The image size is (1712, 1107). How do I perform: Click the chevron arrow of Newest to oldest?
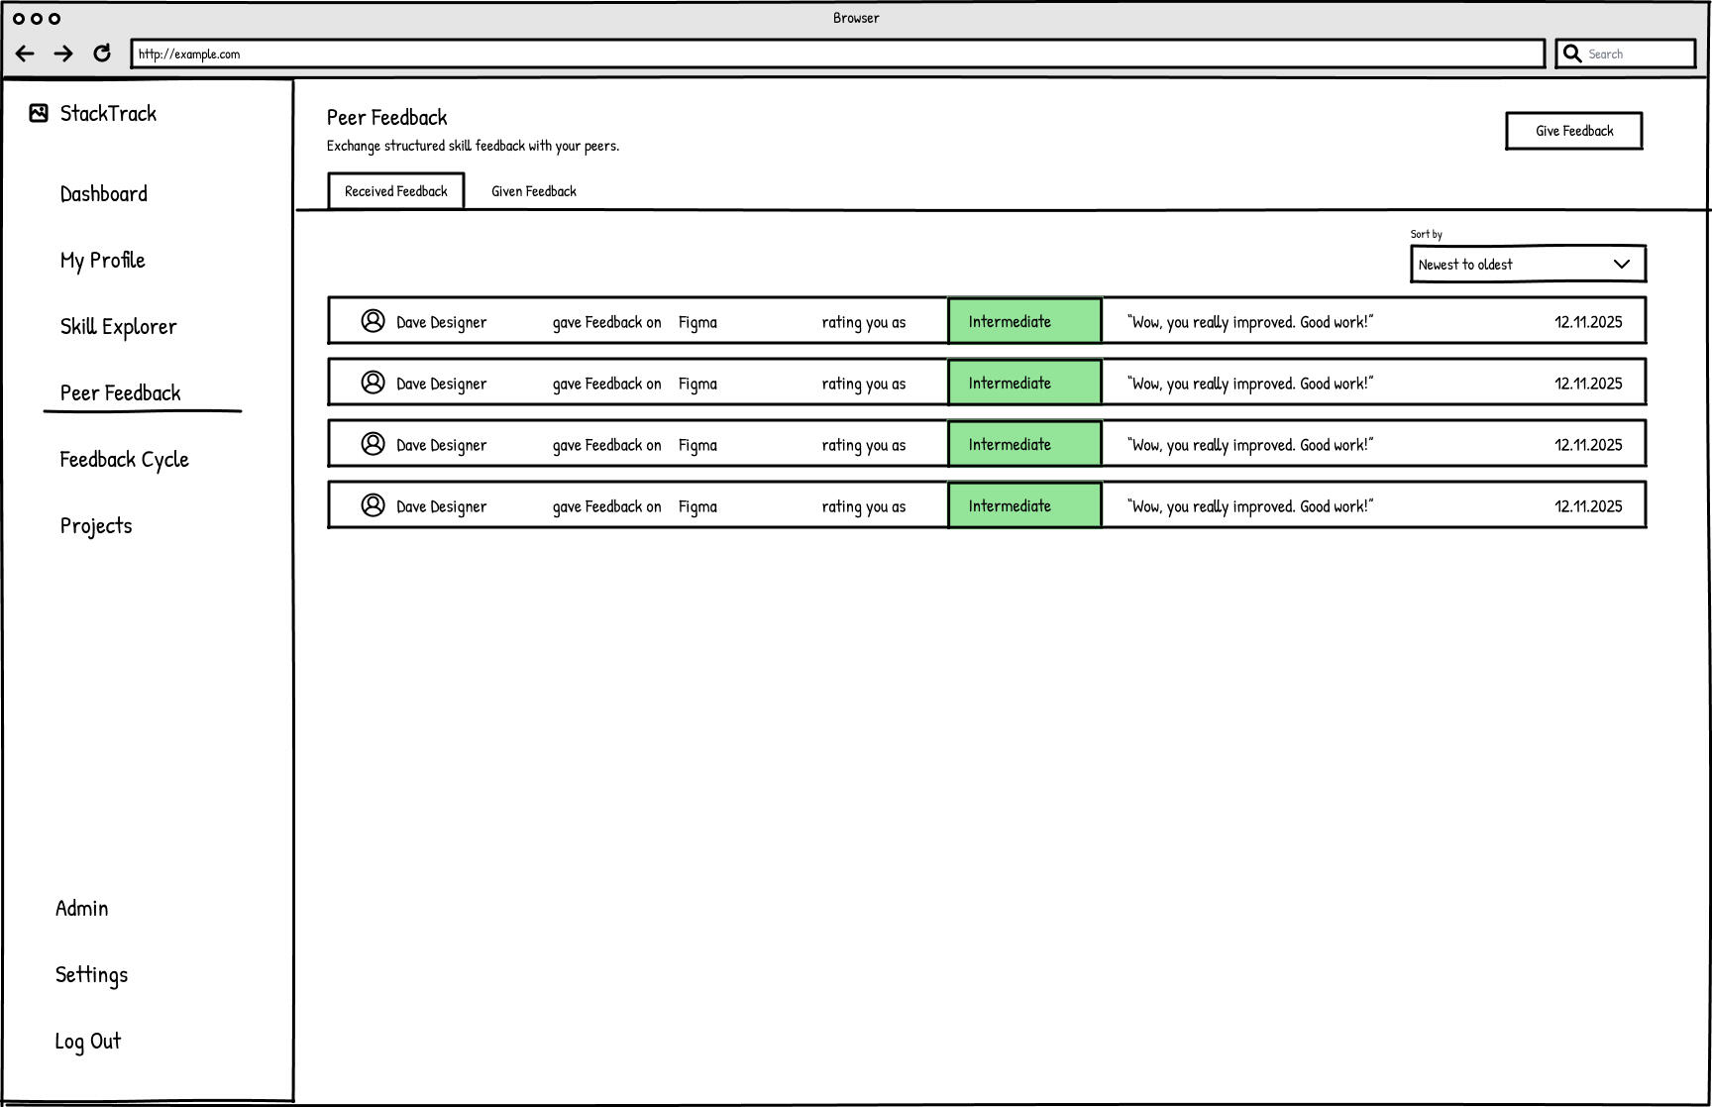coord(1622,264)
